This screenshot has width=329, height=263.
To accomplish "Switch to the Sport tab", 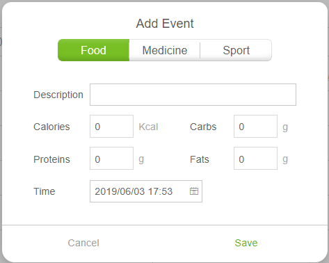I will [236, 50].
